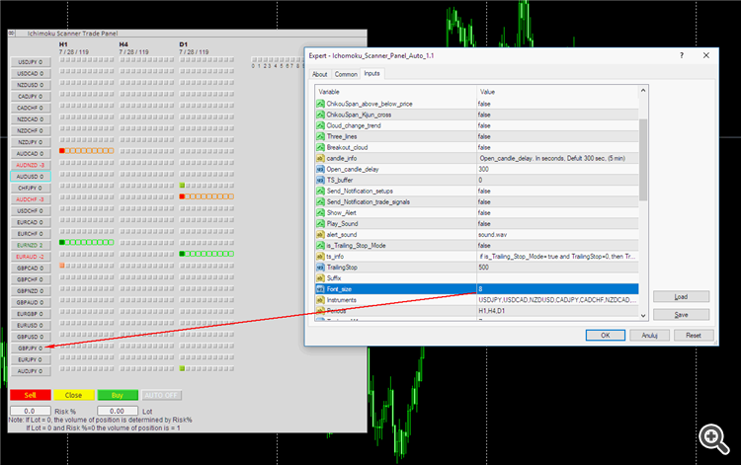
Task: Click the is_Trailing_Stop_Mode boolean icon
Action: 320,245
